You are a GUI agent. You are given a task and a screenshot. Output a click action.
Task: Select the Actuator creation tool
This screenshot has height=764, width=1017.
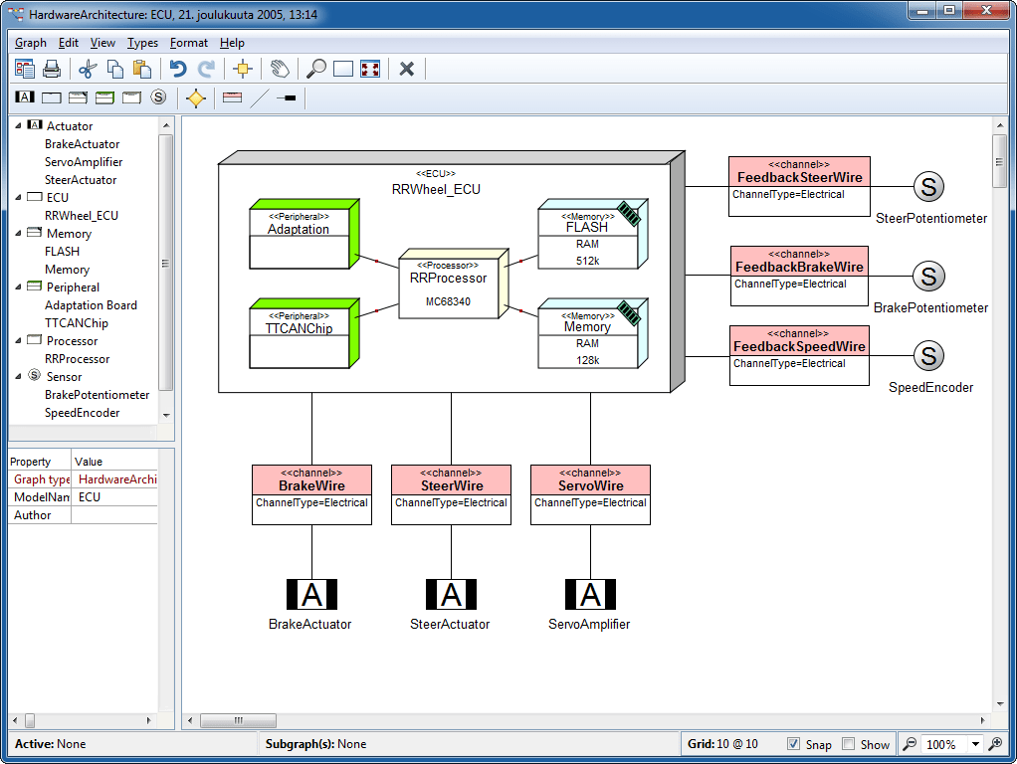(25, 97)
